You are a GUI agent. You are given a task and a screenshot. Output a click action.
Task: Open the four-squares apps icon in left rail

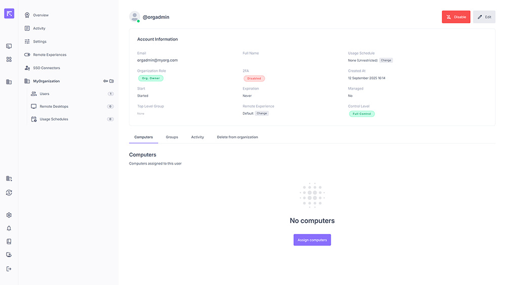[x=9, y=59]
